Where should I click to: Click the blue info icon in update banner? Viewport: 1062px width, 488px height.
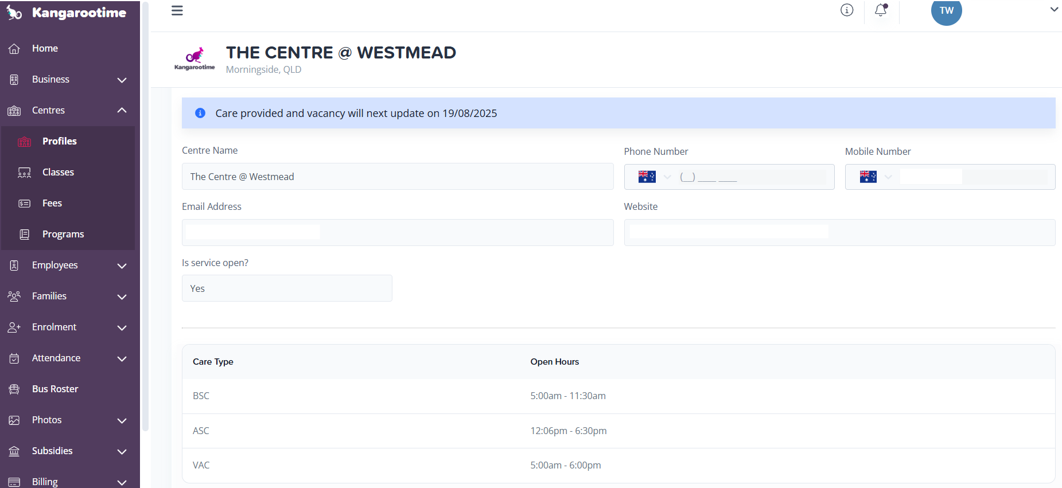(x=200, y=113)
